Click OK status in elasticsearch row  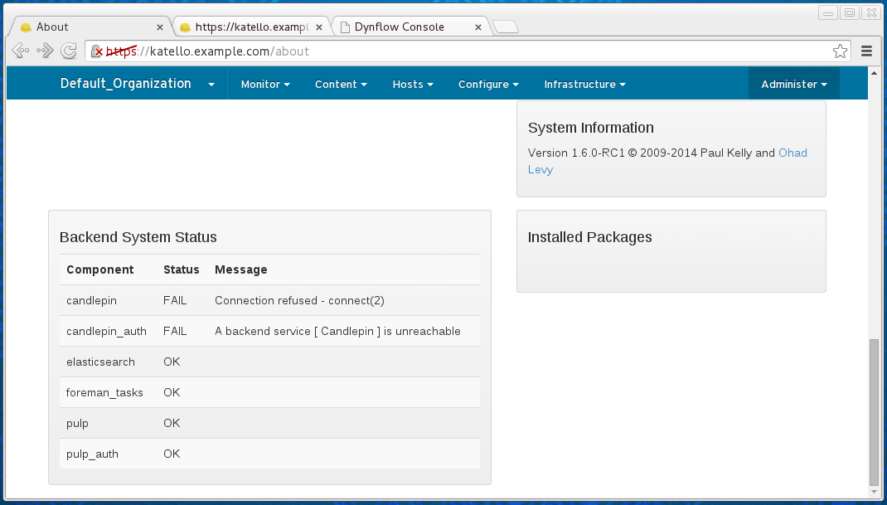[x=172, y=362]
